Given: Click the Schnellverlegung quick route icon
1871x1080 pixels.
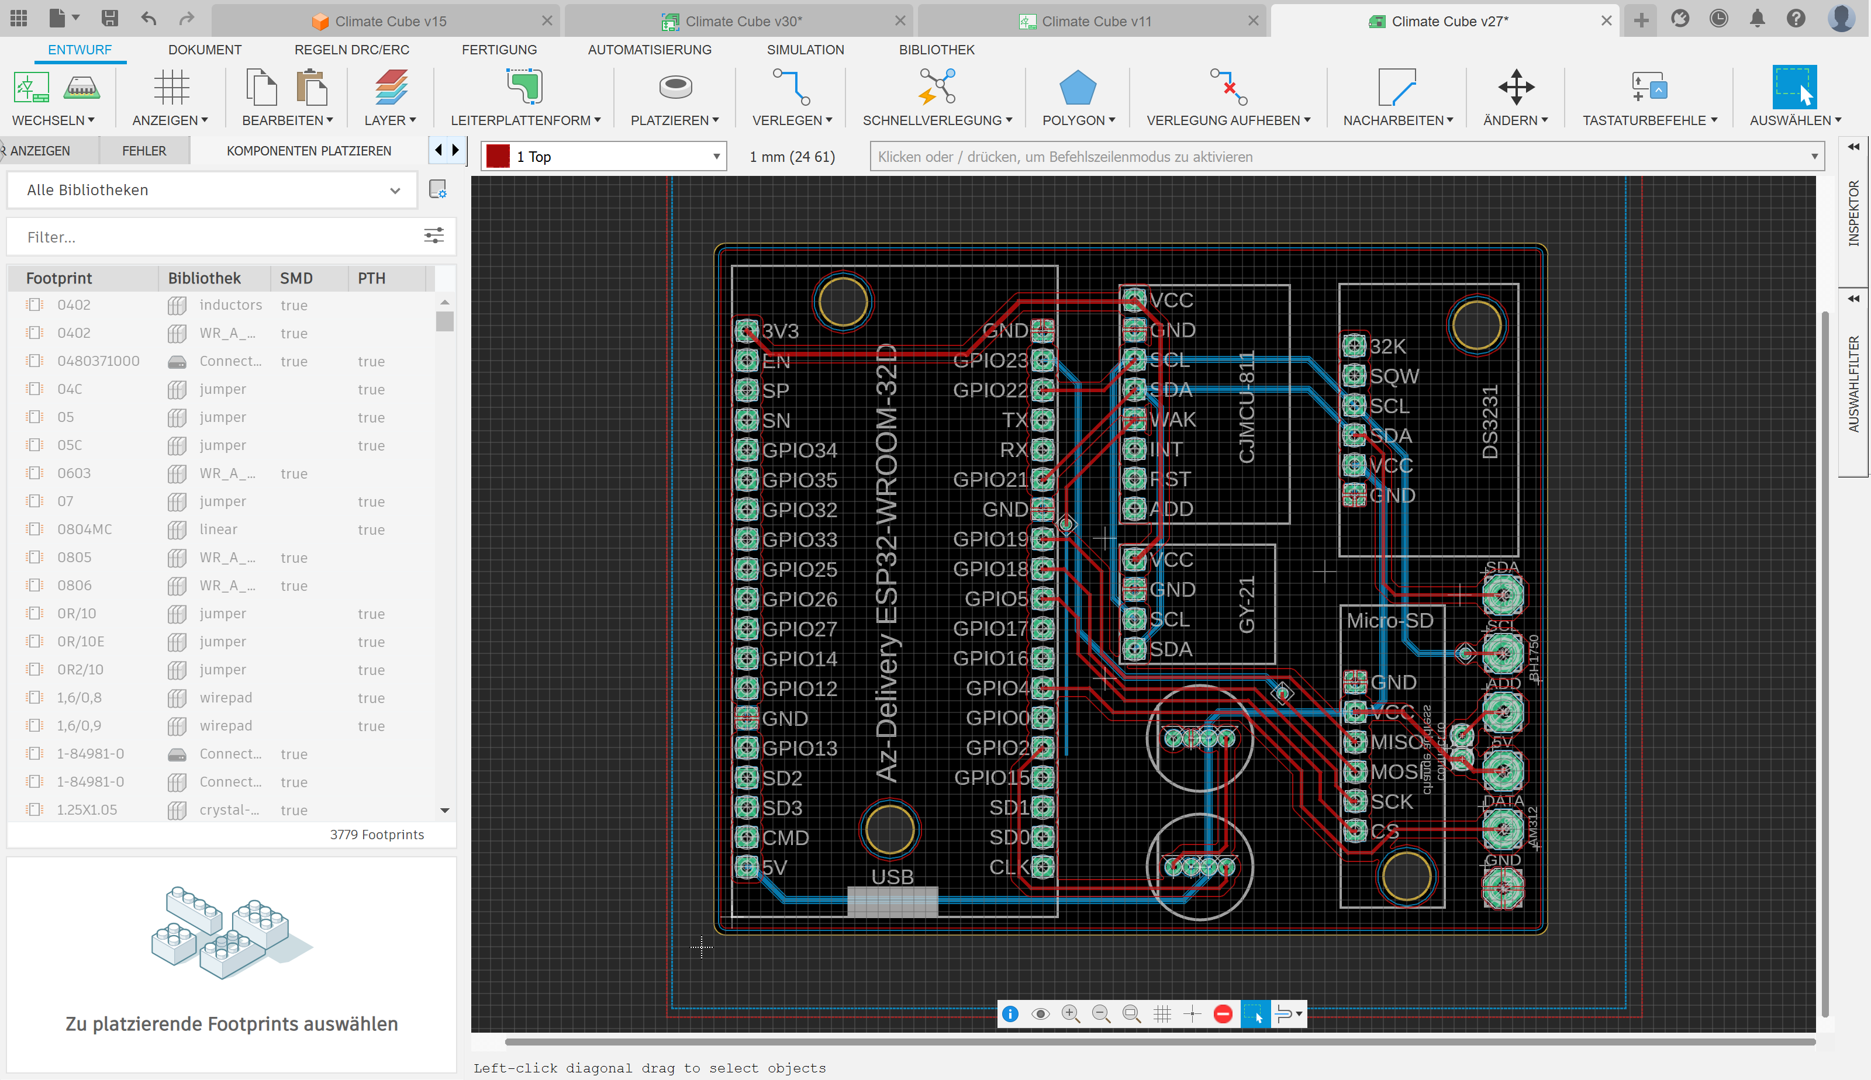Looking at the screenshot, I should 936,88.
